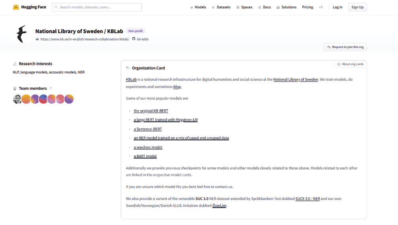
Task: Open the Models menu item
Action: click(x=198, y=7)
